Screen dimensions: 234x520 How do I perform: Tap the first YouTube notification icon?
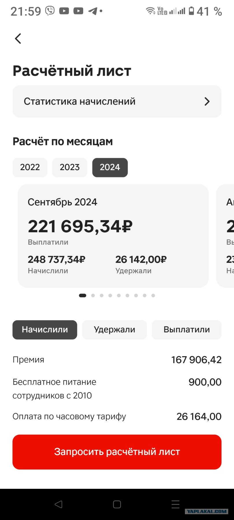pyautogui.click(x=64, y=11)
